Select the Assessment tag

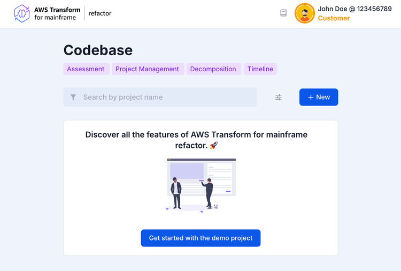coord(87,69)
